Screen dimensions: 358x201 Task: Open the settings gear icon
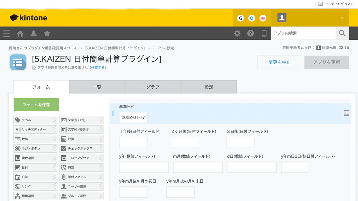tap(237, 33)
